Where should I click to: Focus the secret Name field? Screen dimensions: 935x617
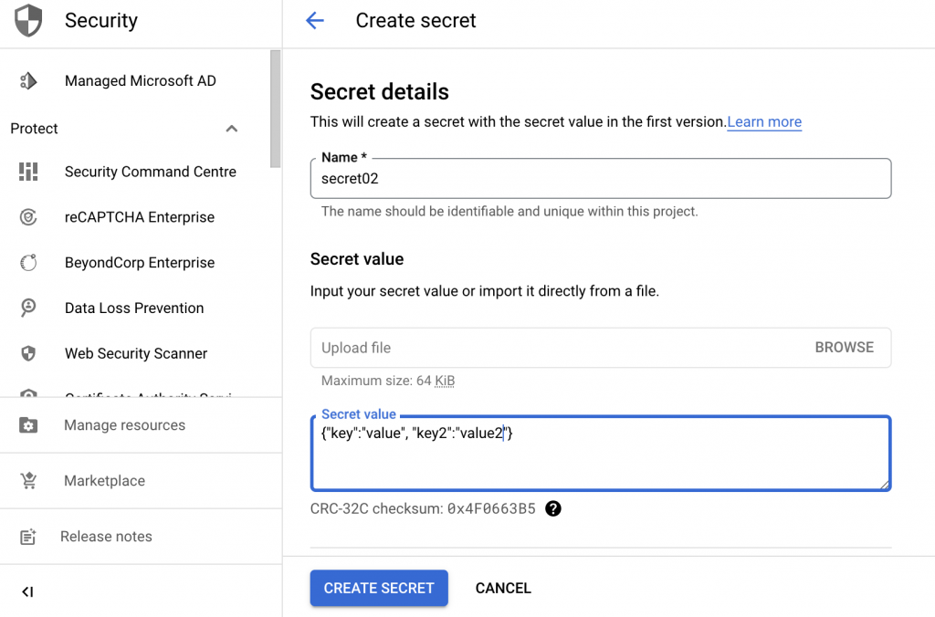[x=601, y=178]
